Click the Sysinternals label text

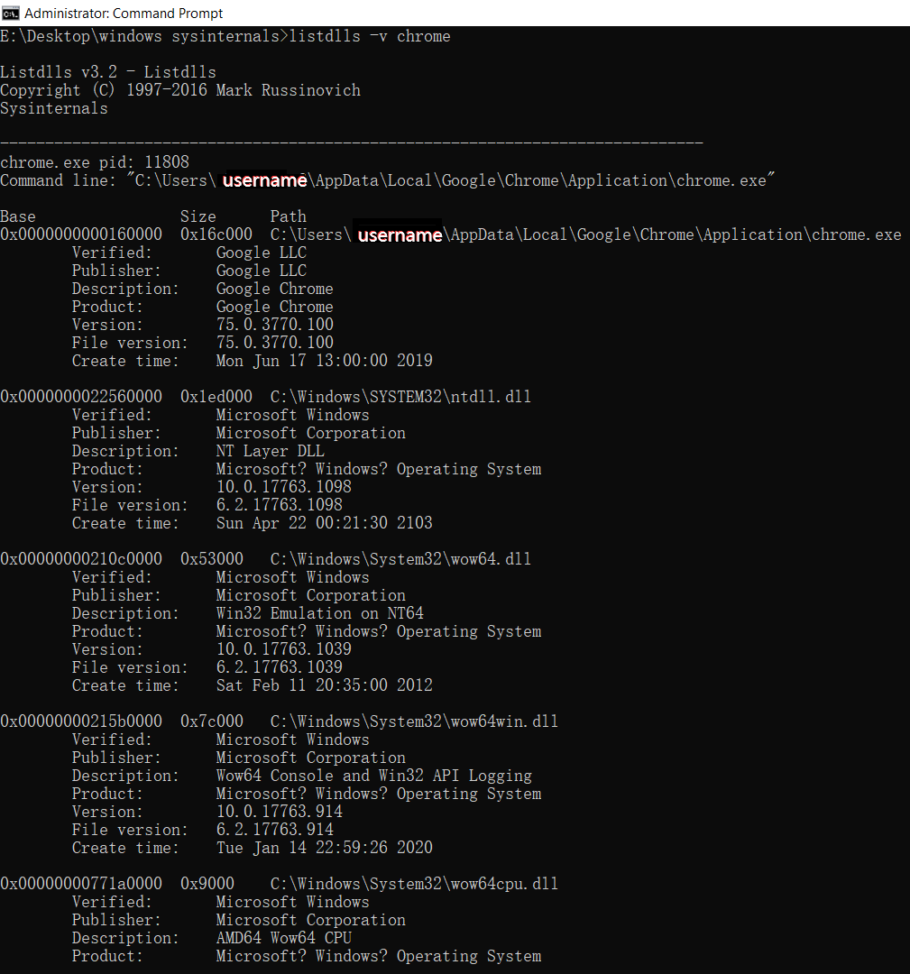coord(54,108)
